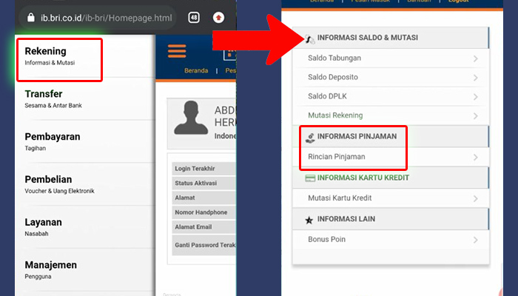The height and width of the screenshot is (296, 518).
Task: Click INFORMASI PINJAMAN header
Action: 391,136
